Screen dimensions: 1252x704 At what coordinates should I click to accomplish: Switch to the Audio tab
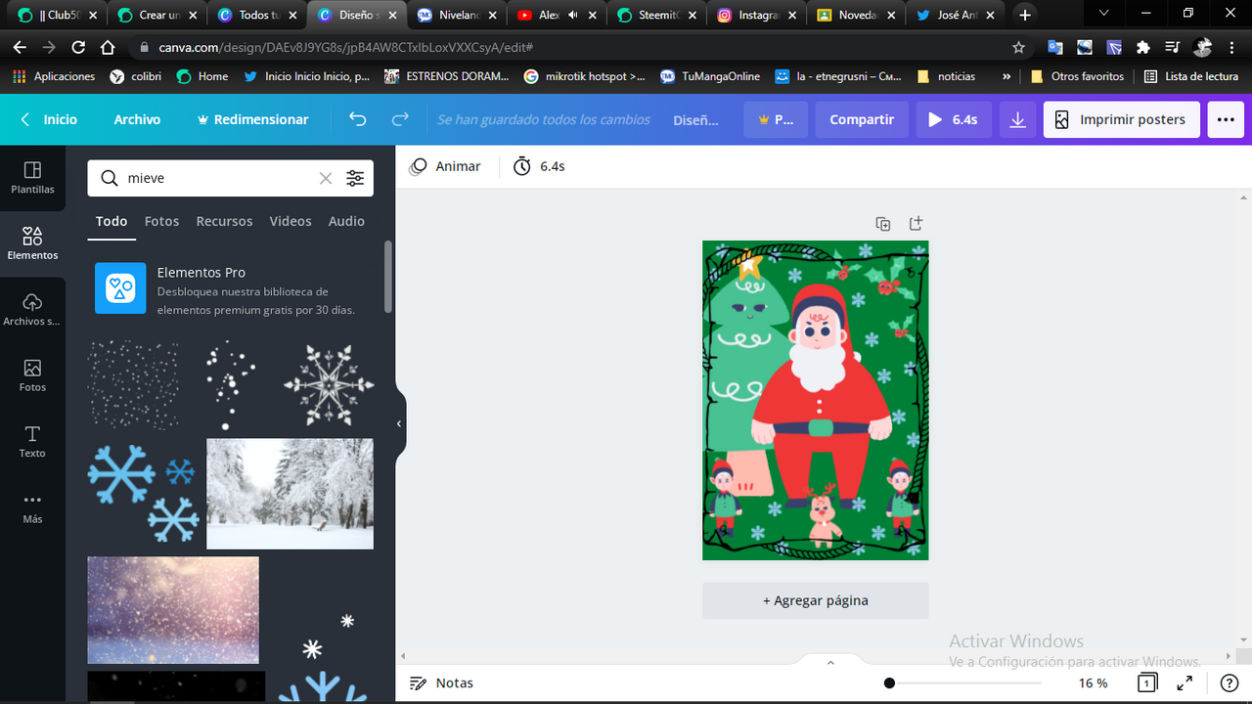click(346, 222)
